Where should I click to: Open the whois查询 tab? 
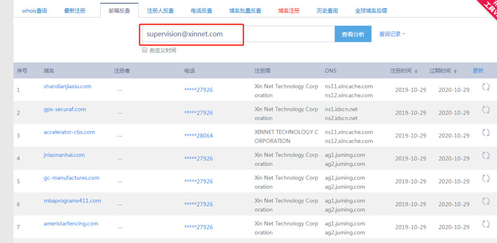pos(35,11)
